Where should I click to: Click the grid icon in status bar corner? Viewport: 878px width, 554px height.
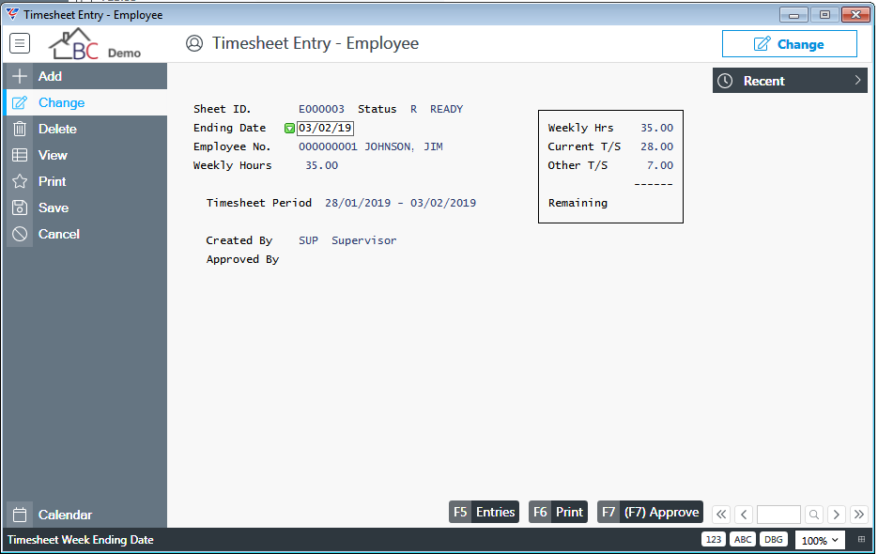861,539
